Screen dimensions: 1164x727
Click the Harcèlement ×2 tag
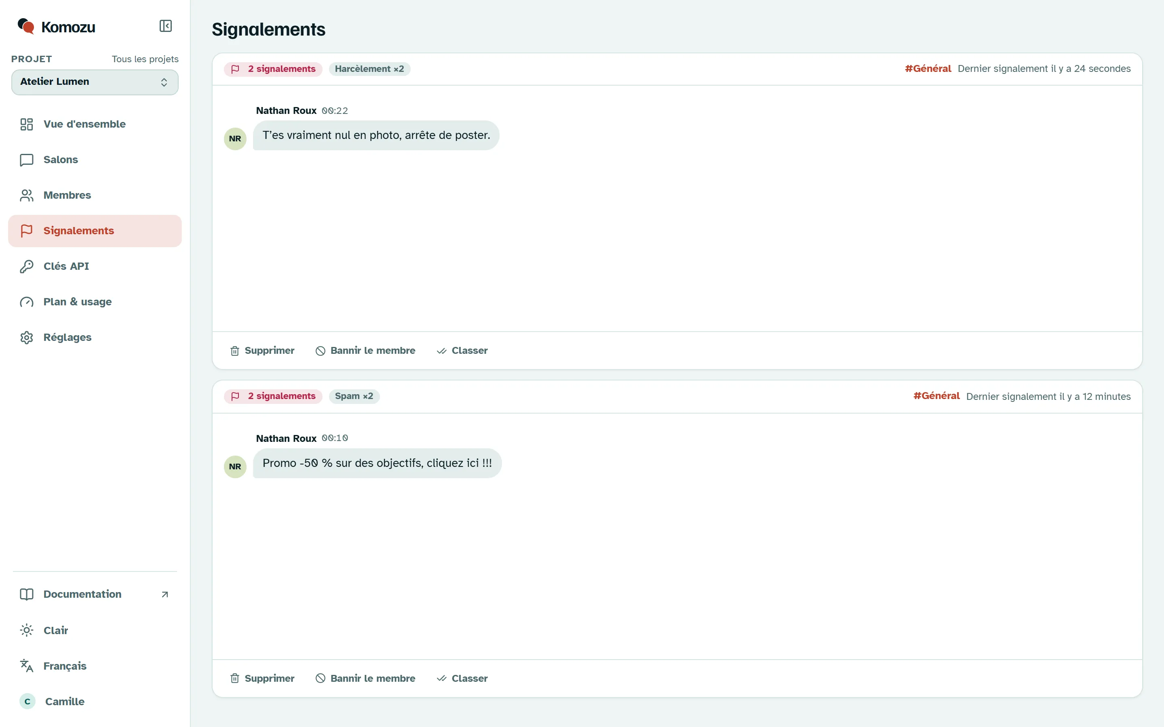(x=369, y=69)
